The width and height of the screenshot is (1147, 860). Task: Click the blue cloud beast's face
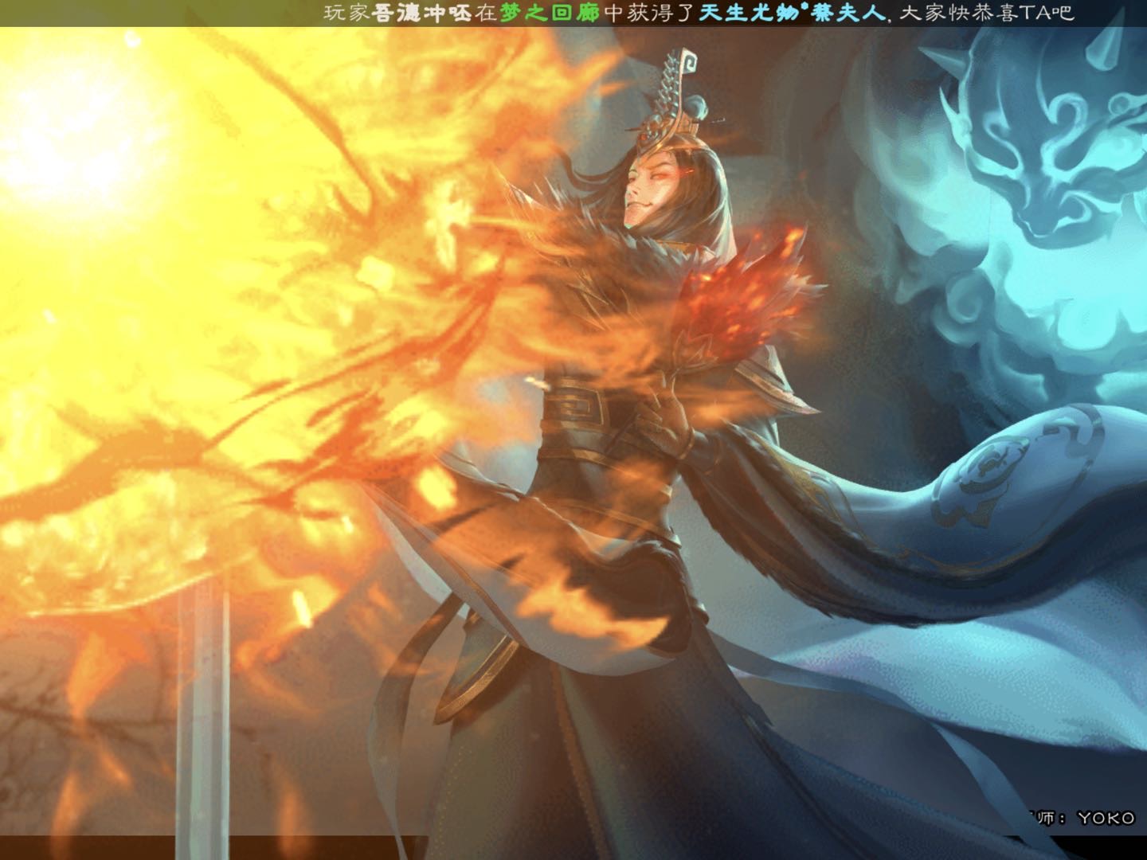1035,159
